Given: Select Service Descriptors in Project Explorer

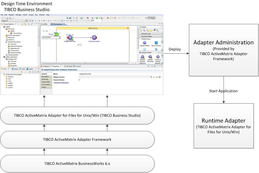Looking at the screenshot, I should [13, 35].
